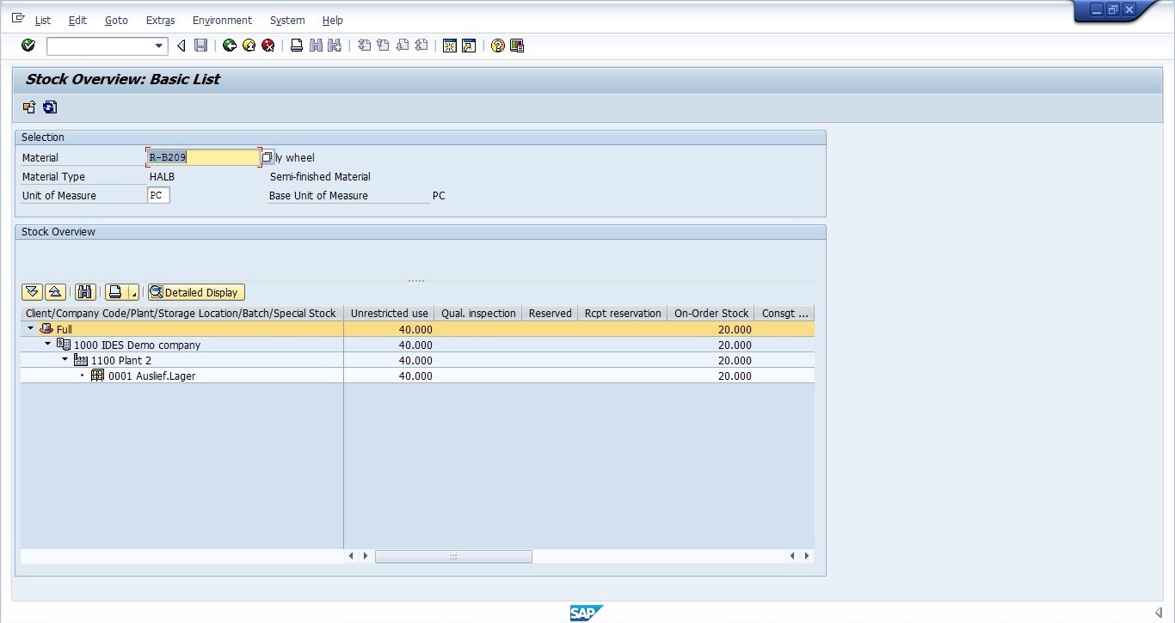Click the Find binoculars icon

[315, 45]
